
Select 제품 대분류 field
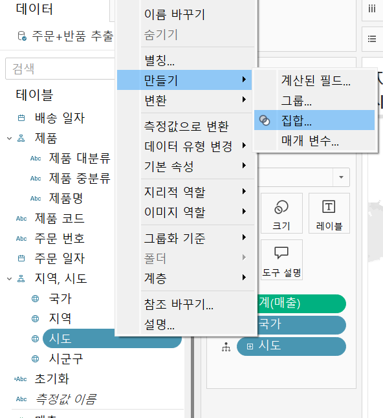tap(80, 159)
